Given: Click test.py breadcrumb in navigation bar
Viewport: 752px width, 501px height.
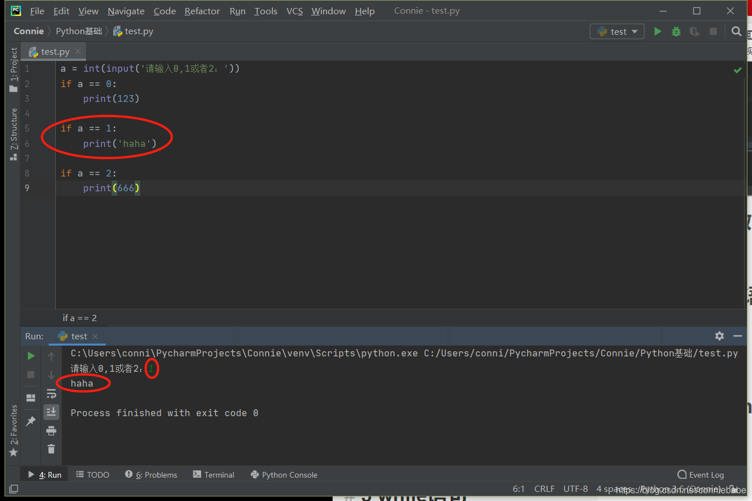Looking at the screenshot, I should 133,31.
